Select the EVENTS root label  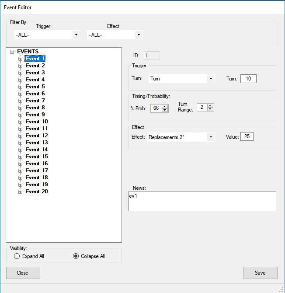tap(28, 52)
